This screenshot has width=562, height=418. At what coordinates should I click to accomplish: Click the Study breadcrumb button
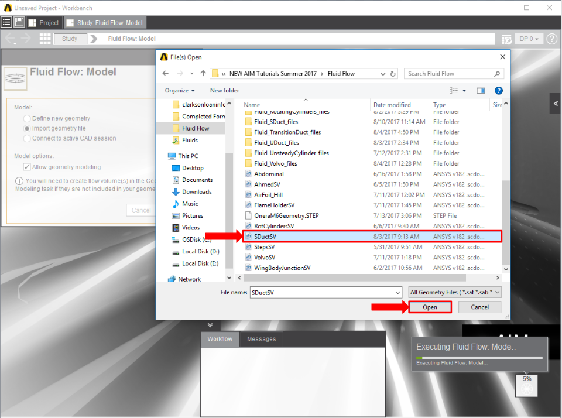point(70,39)
